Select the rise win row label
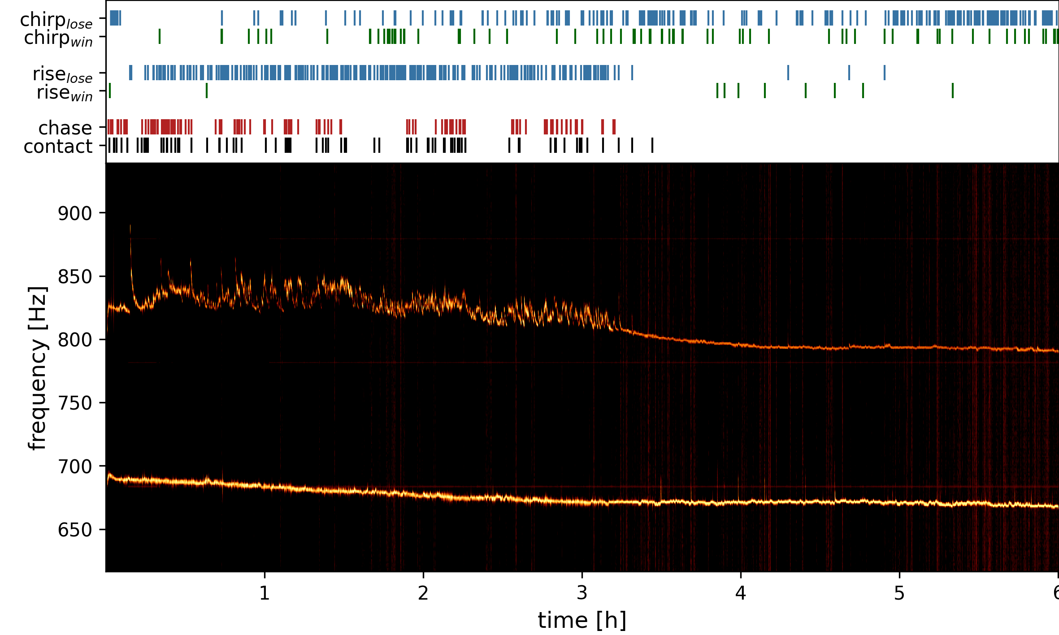1059x635 pixels. coord(64,93)
